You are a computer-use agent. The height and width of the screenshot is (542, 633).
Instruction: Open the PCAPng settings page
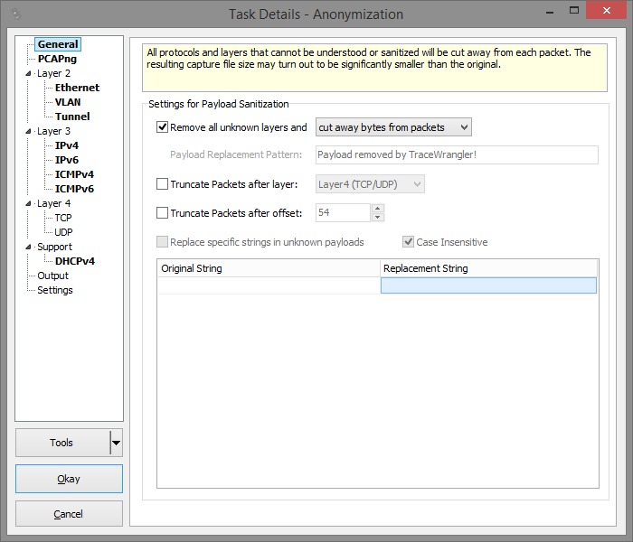point(57,59)
